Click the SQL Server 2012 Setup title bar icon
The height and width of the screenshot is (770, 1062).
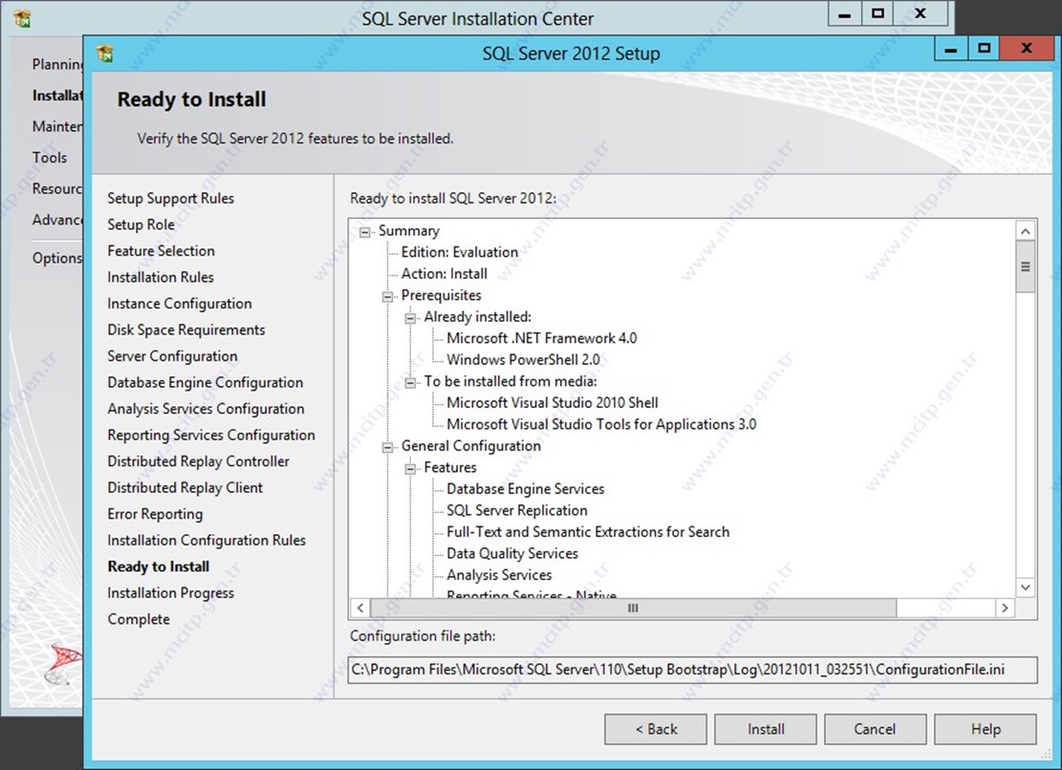(x=105, y=53)
